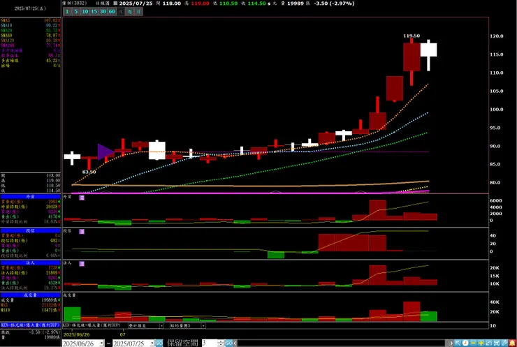The image size is (517, 347).
Task: Click the undo curved arrow icon
Action: pyautogui.click(x=488, y=344)
